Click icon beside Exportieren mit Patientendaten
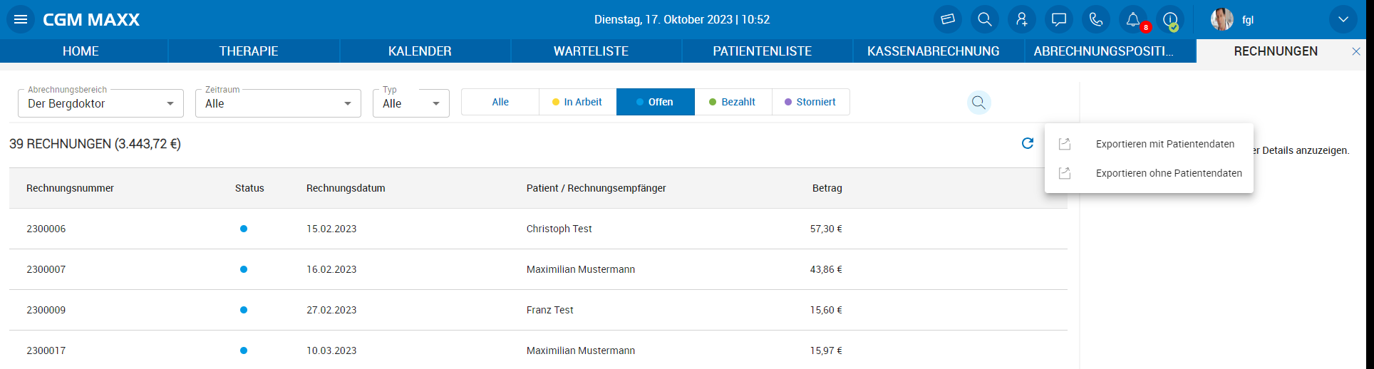Image resolution: width=1374 pixels, height=369 pixels. [x=1065, y=144]
